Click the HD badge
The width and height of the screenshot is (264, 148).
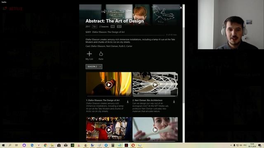[113, 26]
